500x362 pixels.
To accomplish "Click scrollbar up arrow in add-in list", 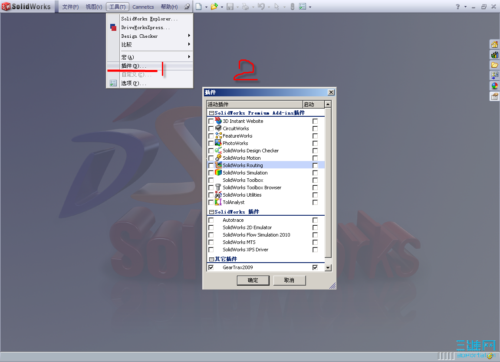I will point(328,104).
